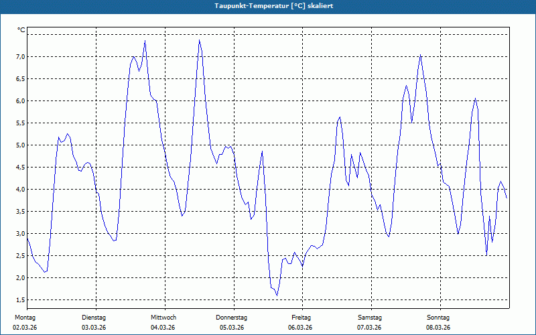536x335 pixels.
Task: Click the peak of the curve on Wednesday
Action: tap(199, 40)
